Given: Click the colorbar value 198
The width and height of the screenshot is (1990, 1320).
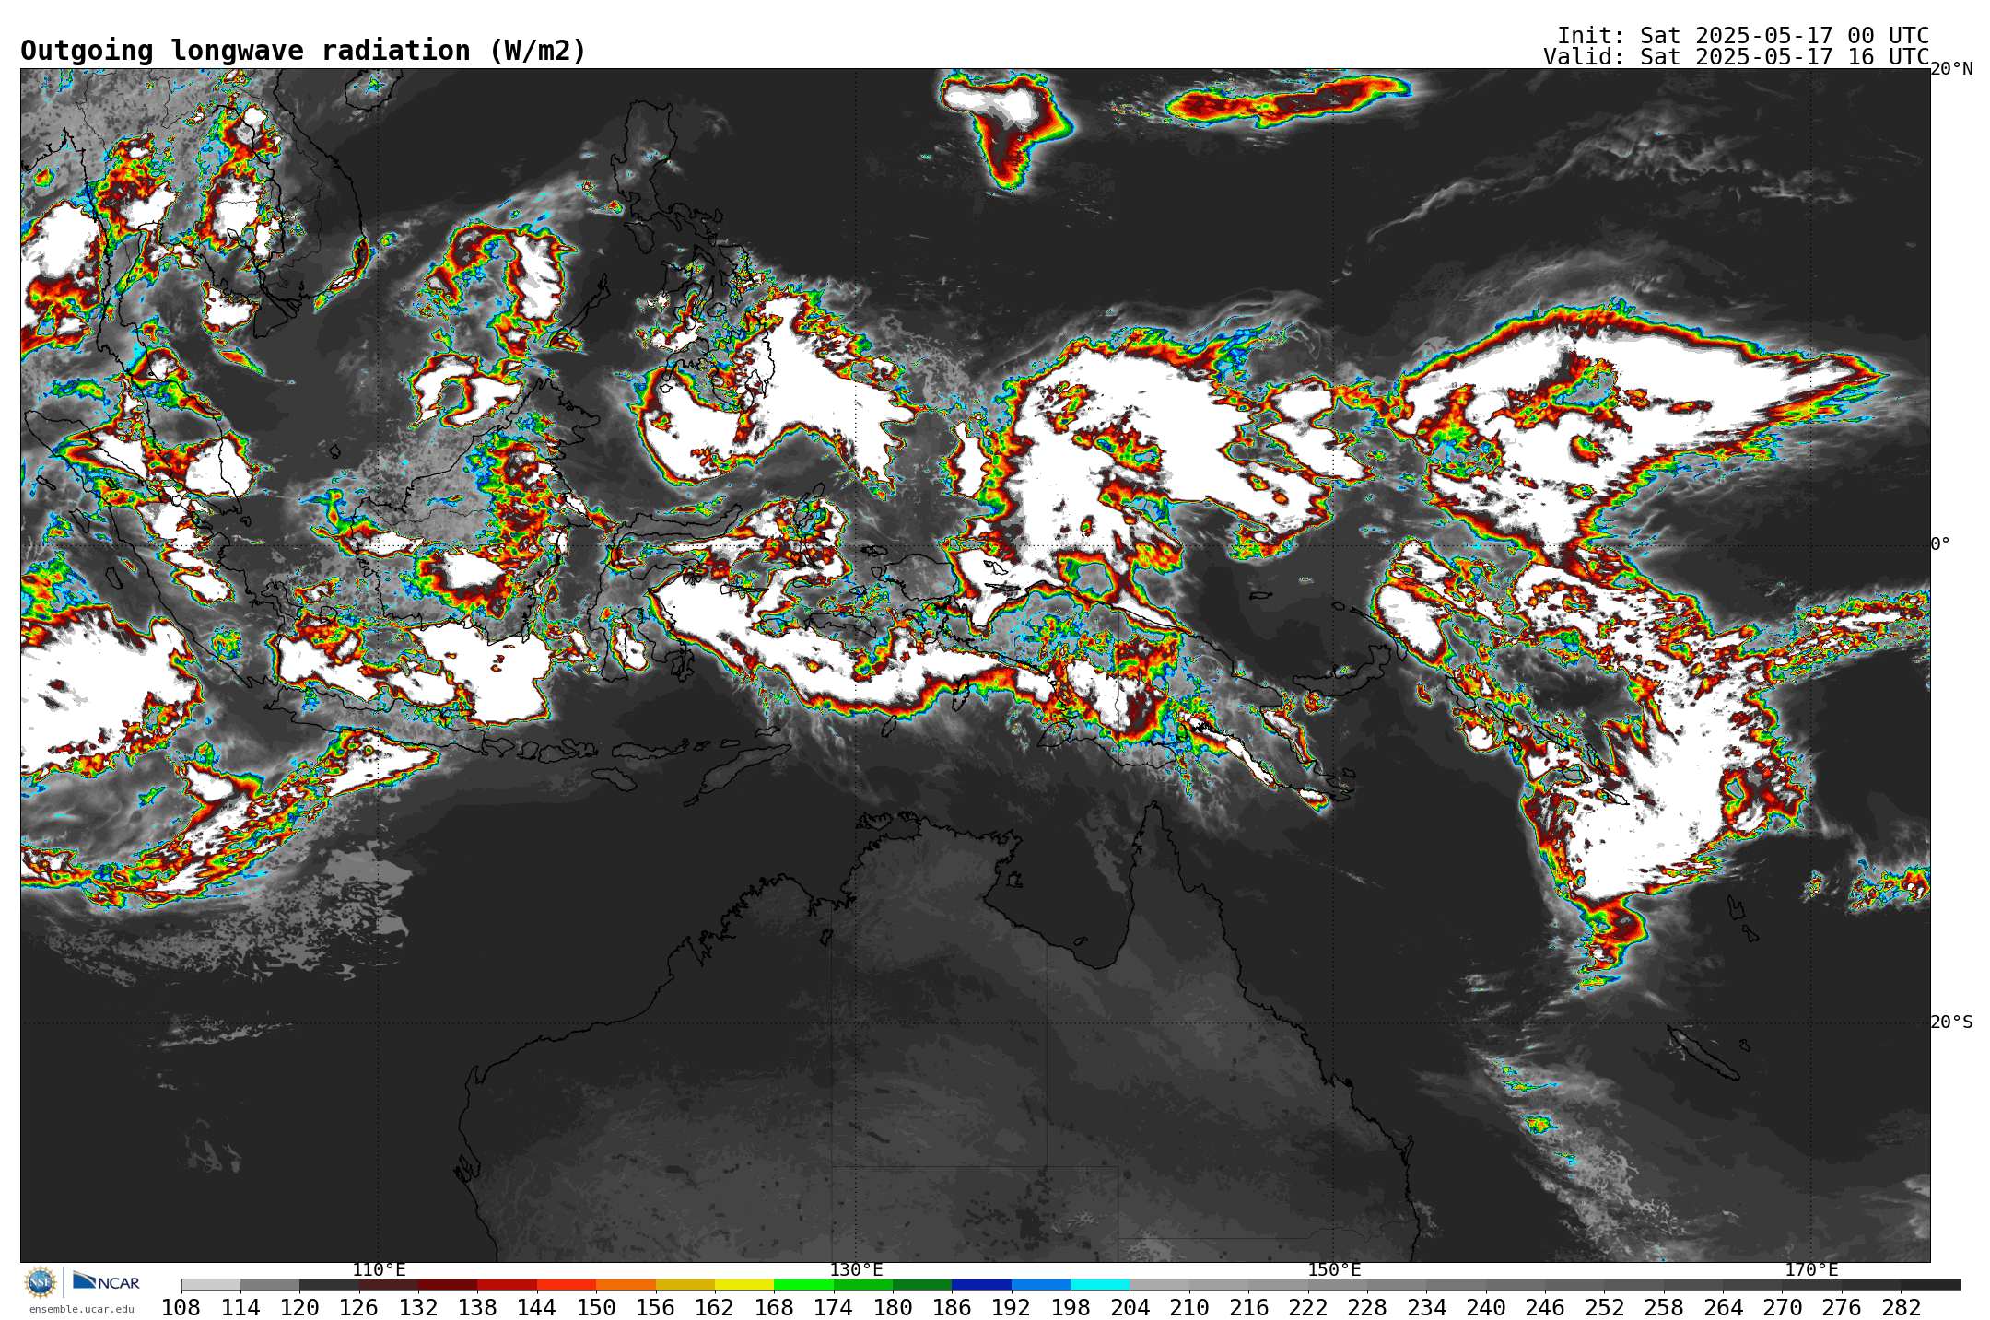Looking at the screenshot, I should (x=1071, y=1307).
